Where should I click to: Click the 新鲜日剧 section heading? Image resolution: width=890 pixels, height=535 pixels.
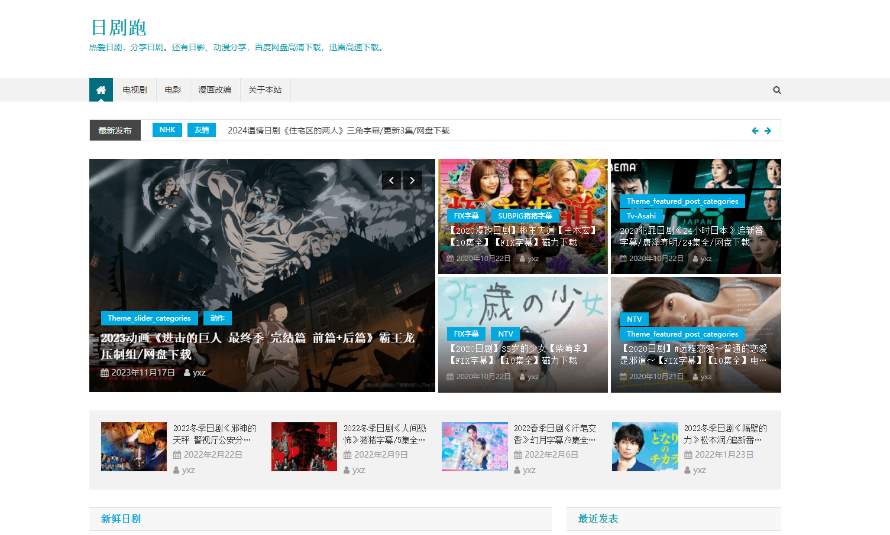tap(121, 518)
